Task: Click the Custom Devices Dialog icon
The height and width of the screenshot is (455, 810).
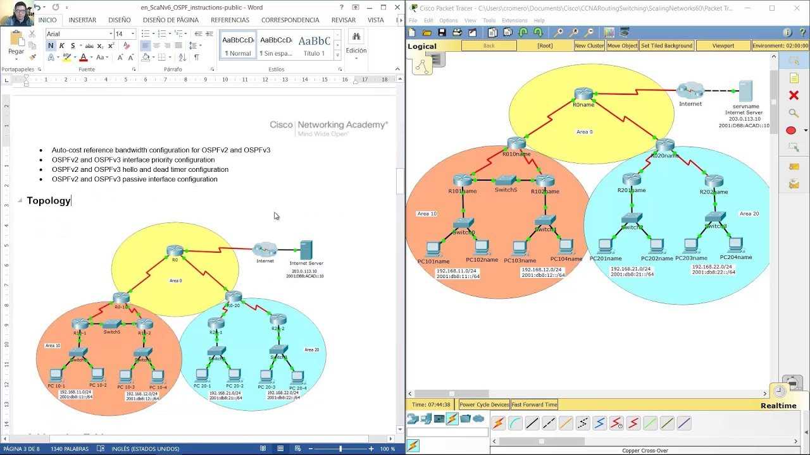Action: [x=625, y=32]
